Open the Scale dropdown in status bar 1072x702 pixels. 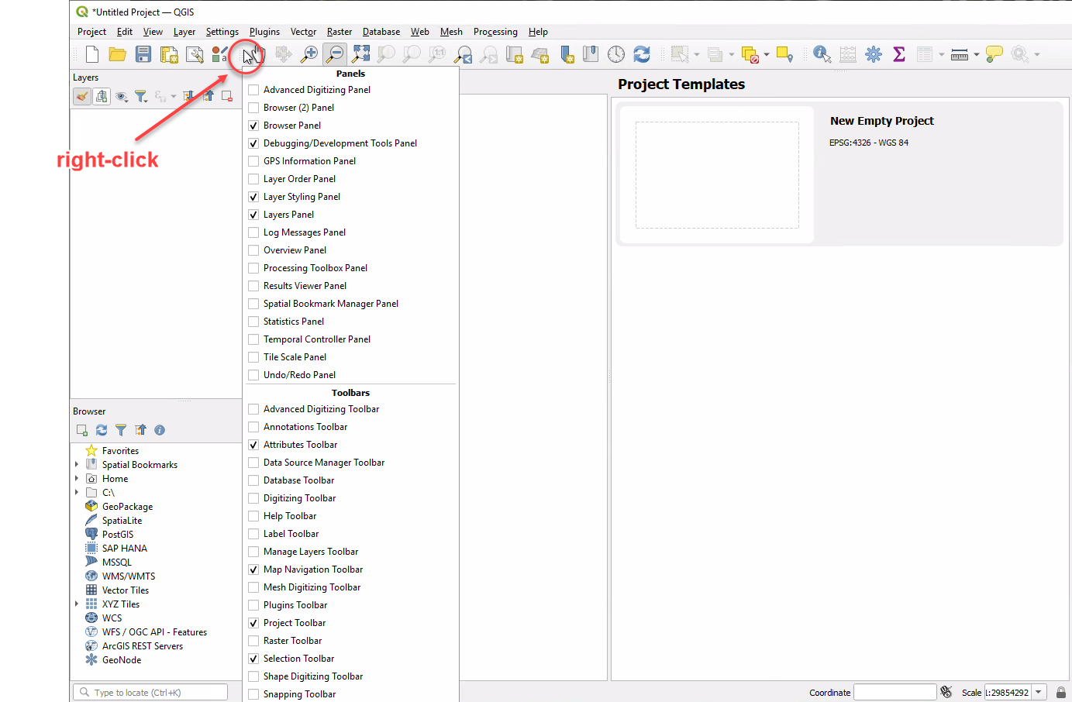pos(1039,692)
